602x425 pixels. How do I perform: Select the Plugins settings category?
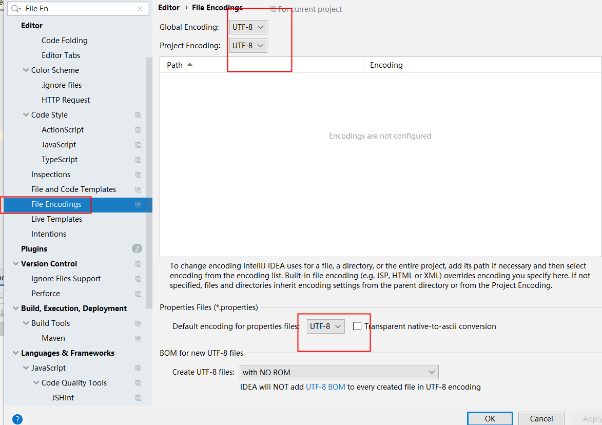tap(34, 249)
